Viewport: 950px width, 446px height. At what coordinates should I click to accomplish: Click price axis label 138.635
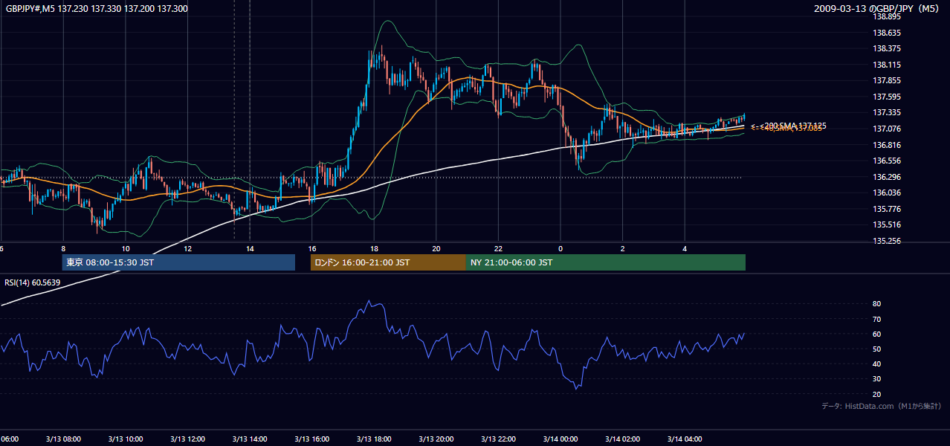(888, 33)
